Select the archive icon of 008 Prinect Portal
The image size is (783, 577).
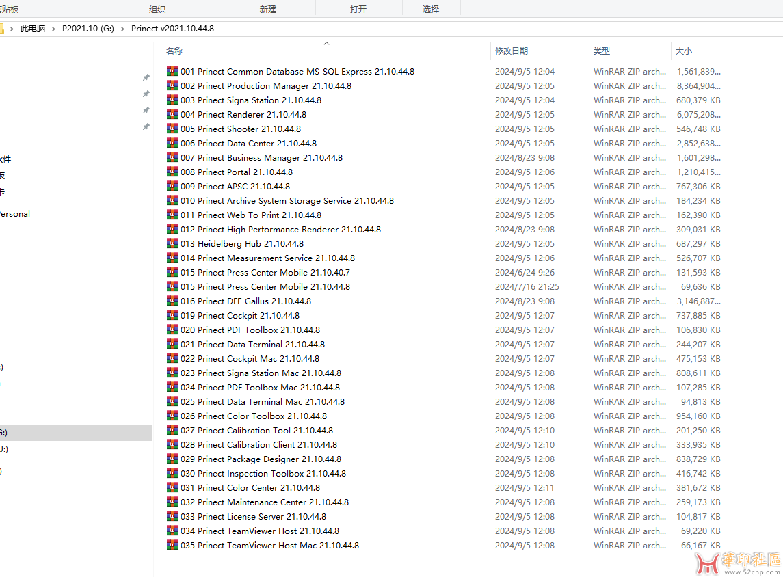click(x=172, y=172)
